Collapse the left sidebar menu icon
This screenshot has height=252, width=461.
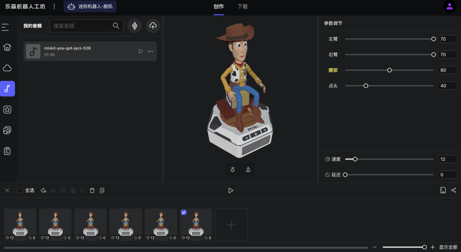click(5, 27)
